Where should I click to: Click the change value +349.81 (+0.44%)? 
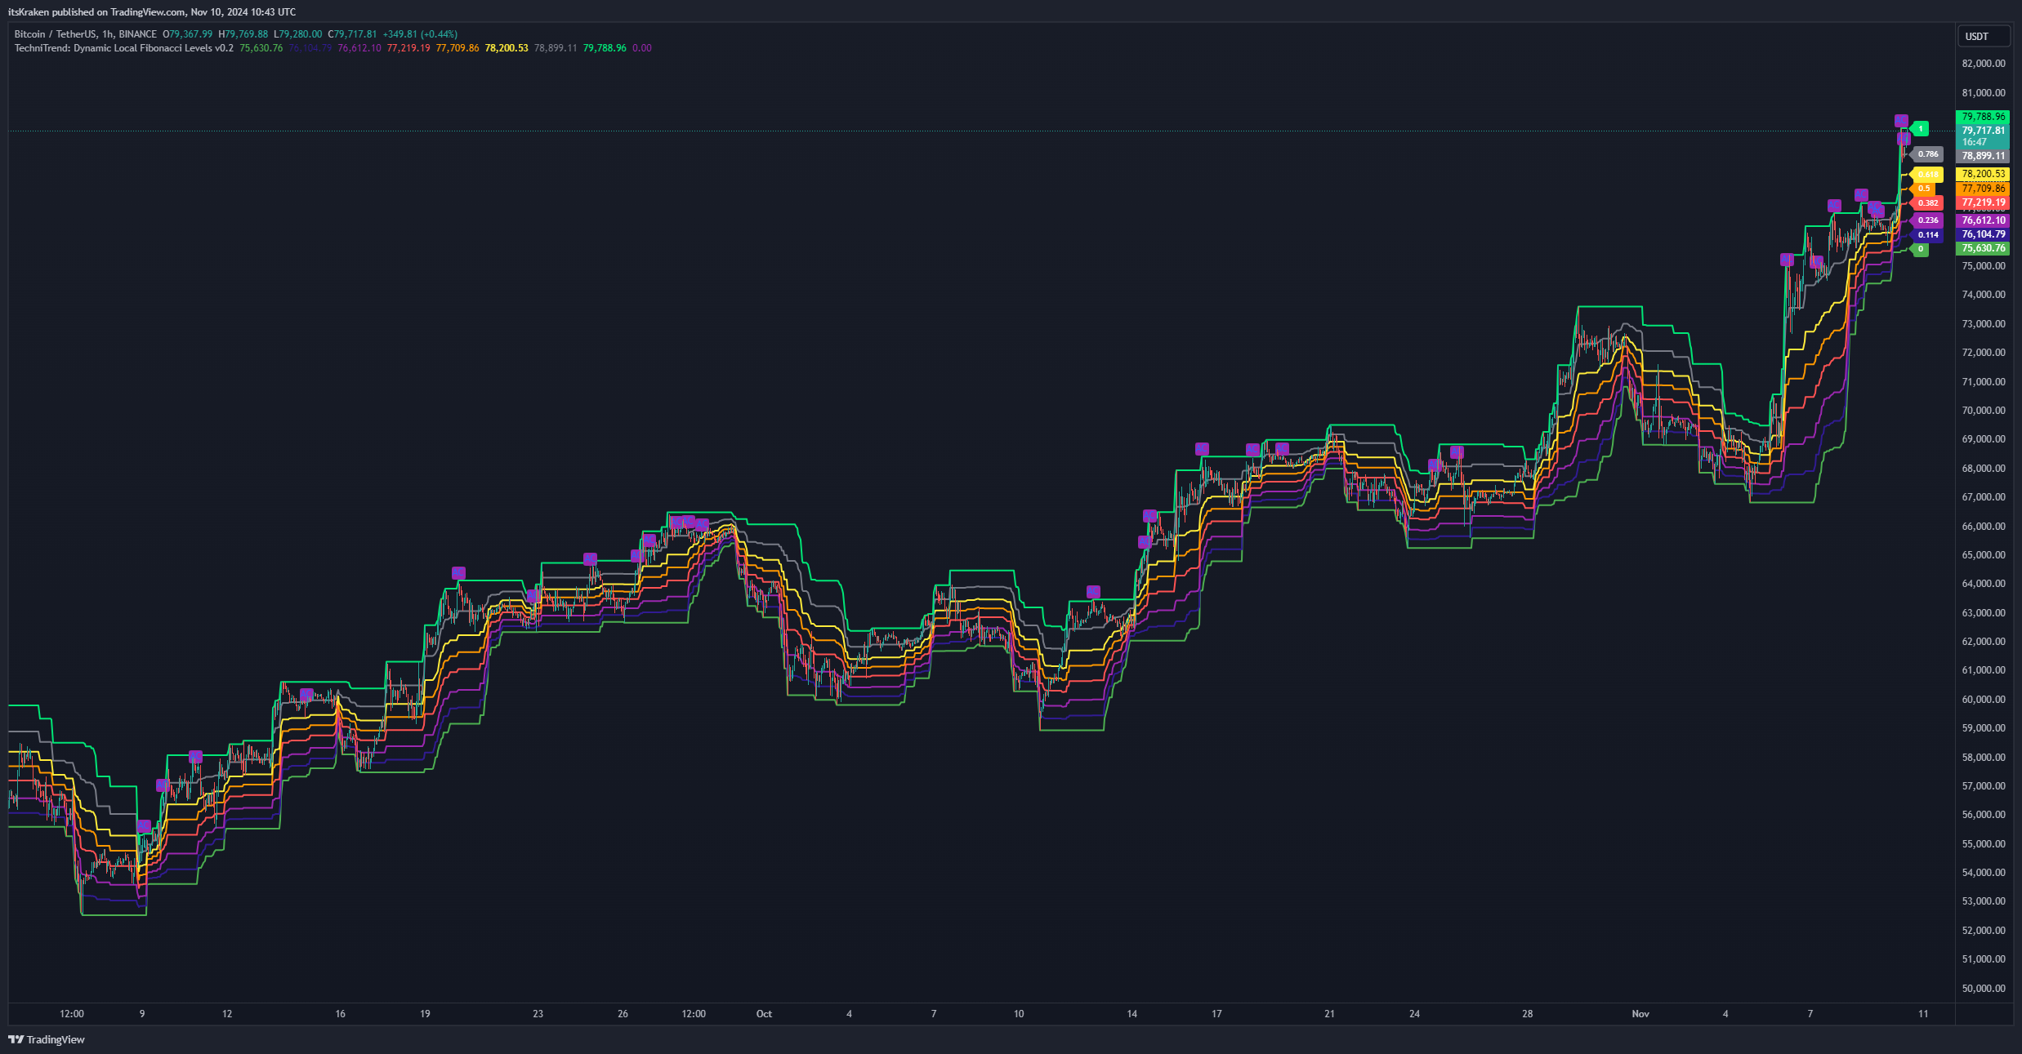pos(420,34)
